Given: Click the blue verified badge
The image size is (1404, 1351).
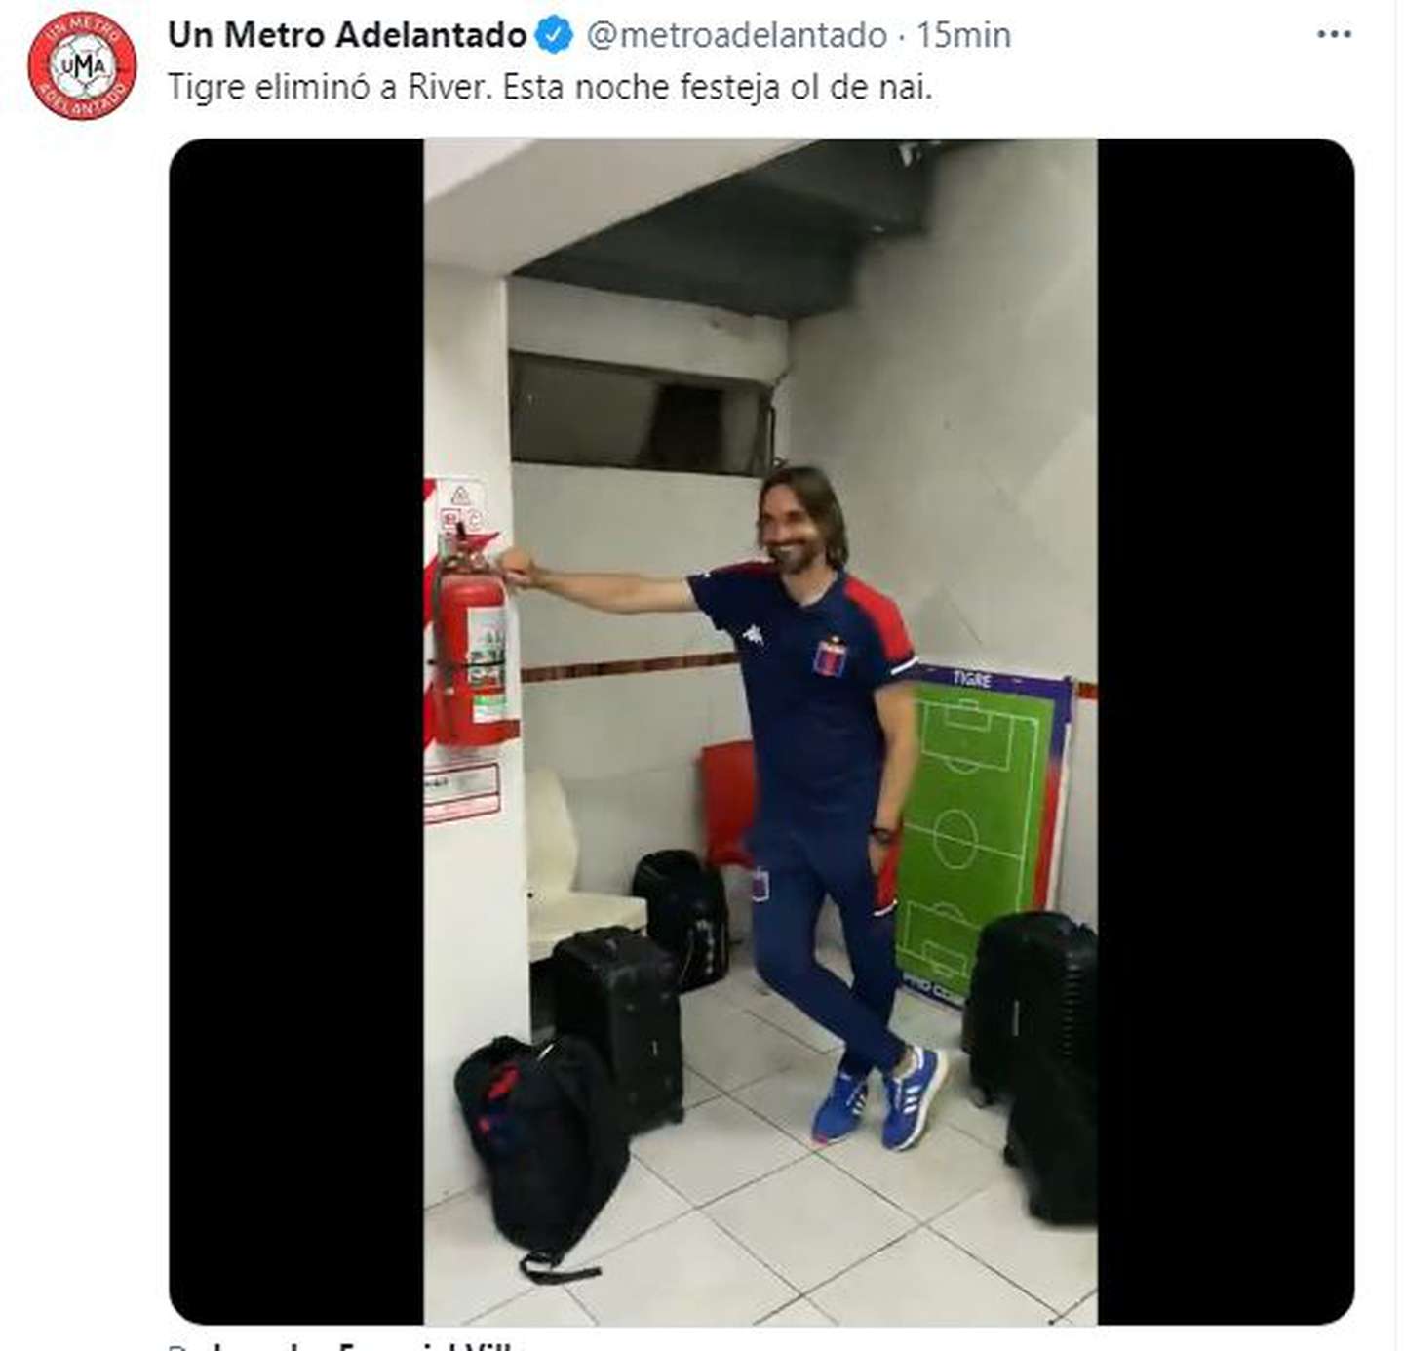Looking at the screenshot, I should coord(555,35).
